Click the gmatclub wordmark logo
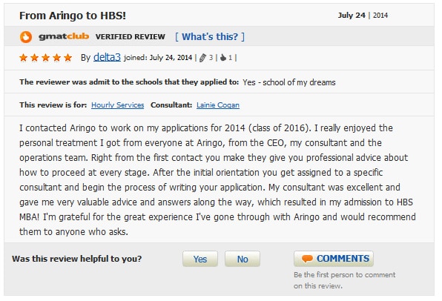442x301 pixels. 64,36
